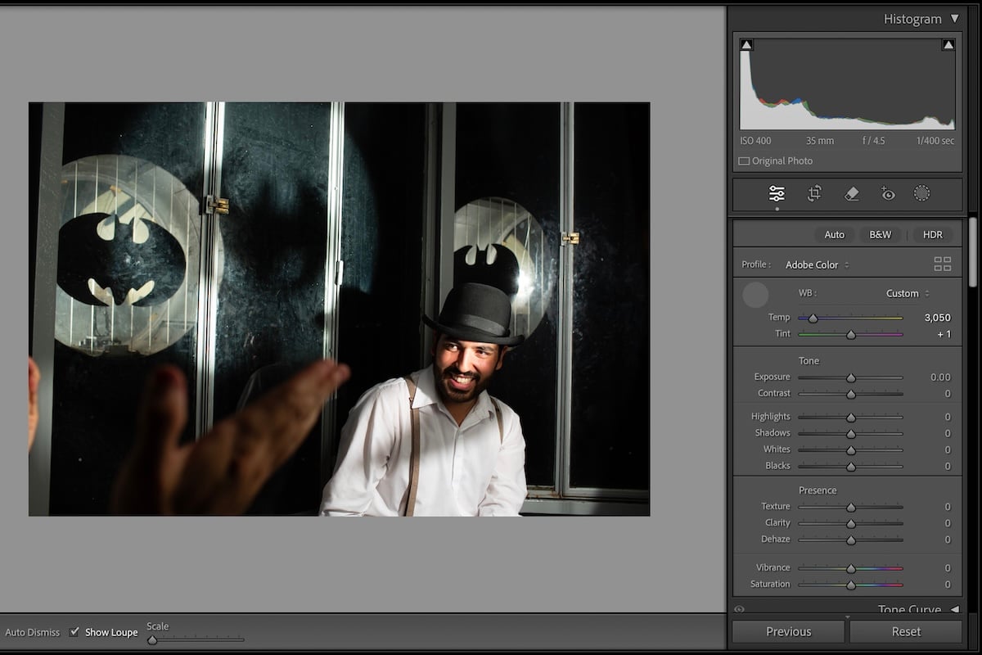Enable the Original Photo checkbox
This screenshot has width=982, height=655.
(743, 160)
